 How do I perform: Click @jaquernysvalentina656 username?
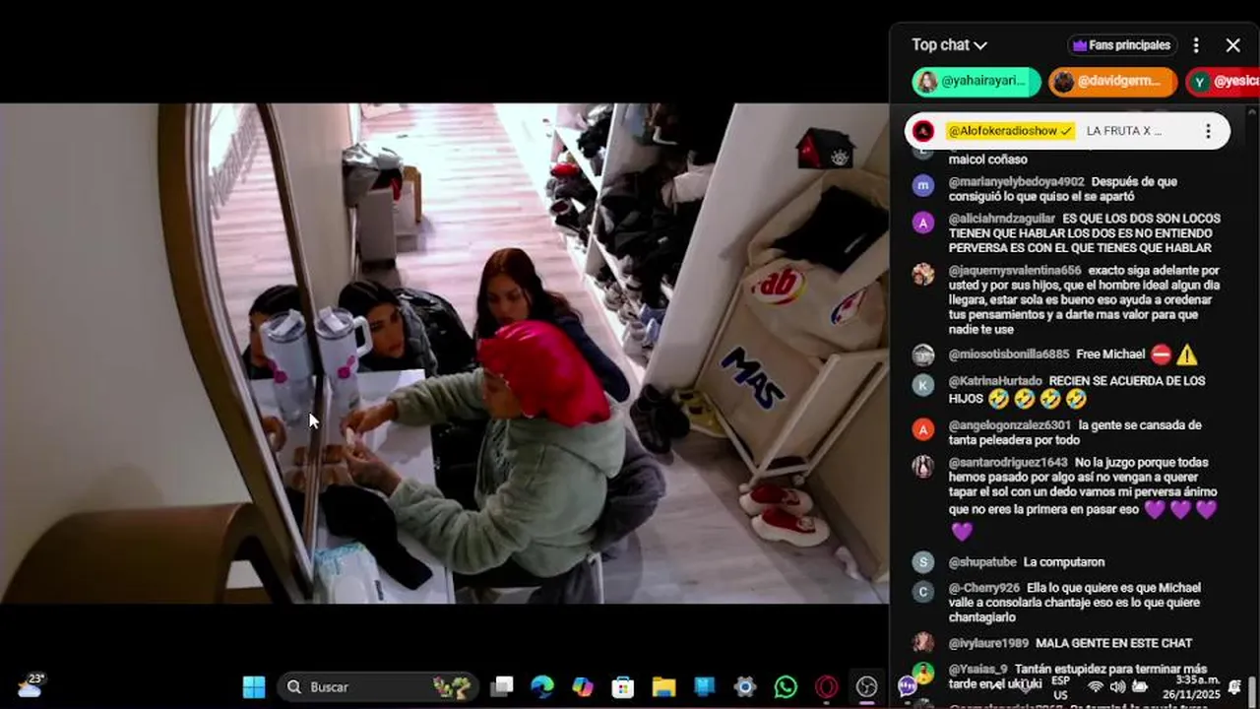point(1015,270)
